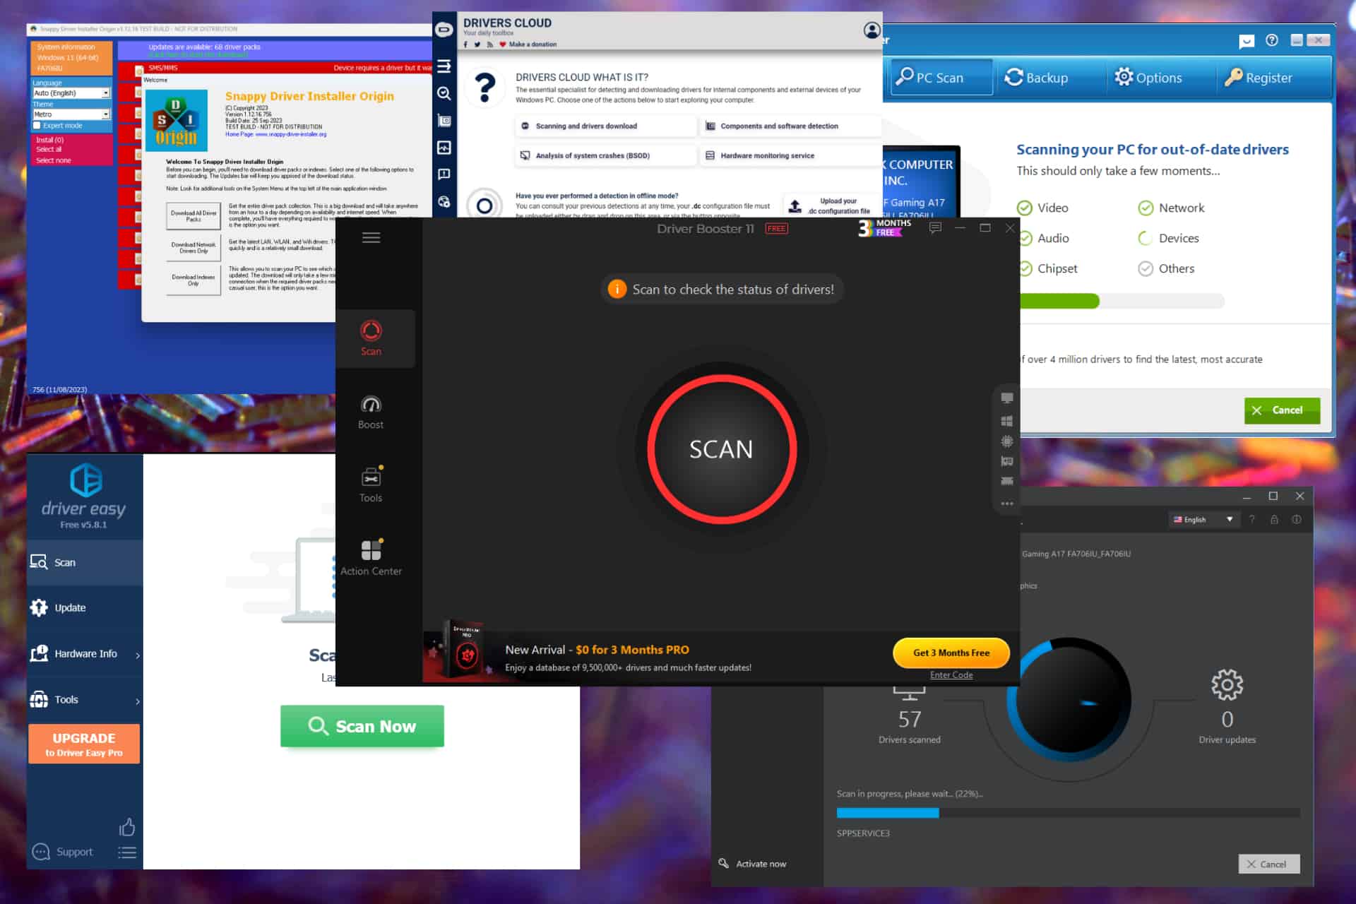The image size is (1356, 904).
Task: Select the Backup tab in driver scanner
Action: pos(1038,77)
